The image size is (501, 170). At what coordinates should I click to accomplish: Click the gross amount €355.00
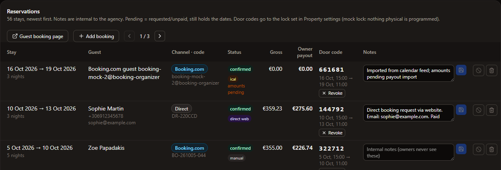click(x=272, y=148)
